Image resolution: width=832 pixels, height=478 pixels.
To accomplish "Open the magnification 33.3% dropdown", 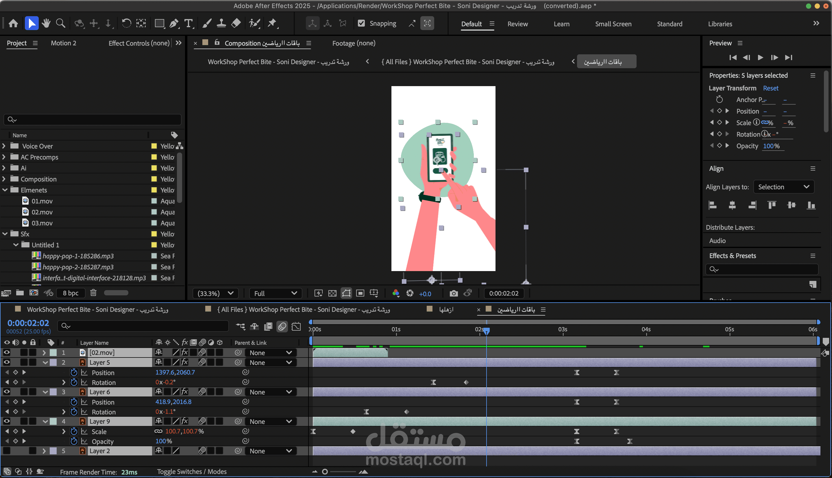I will 215,293.
